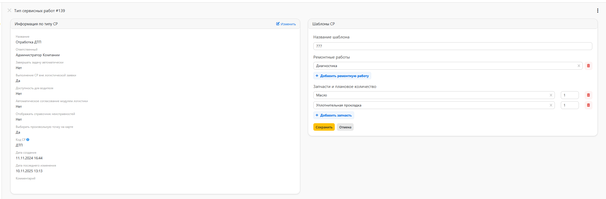Select the last change date 10.11.2025 13:13
This screenshot has height=199, width=606.
(x=29, y=171)
